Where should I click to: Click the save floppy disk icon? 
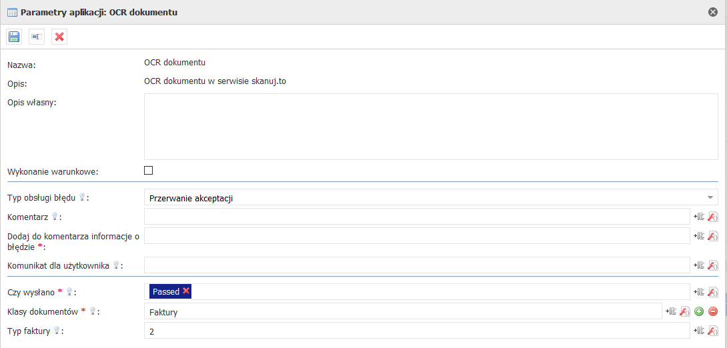14,37
